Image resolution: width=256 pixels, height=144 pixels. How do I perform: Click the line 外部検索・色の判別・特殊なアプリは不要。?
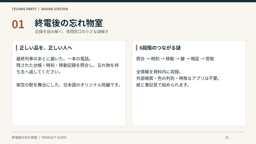[178, 78]
